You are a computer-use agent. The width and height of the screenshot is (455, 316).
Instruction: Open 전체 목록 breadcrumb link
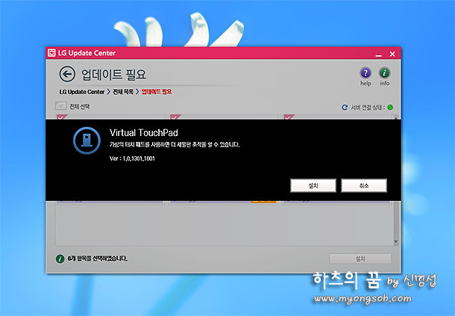[123, 92]
